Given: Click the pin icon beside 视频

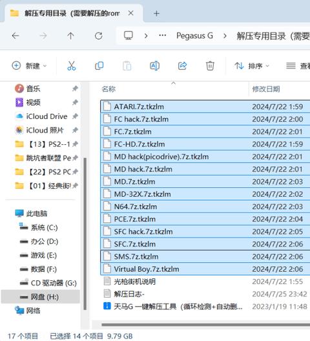Looking at the screenshot, I should click(x=75, y=102).
